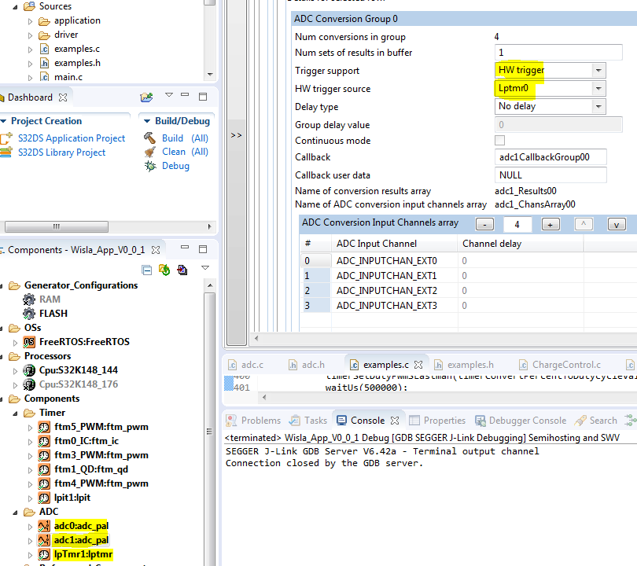Collapse the ADC components folder
This screenshot has width=637, height=566.
coord(16,513)
